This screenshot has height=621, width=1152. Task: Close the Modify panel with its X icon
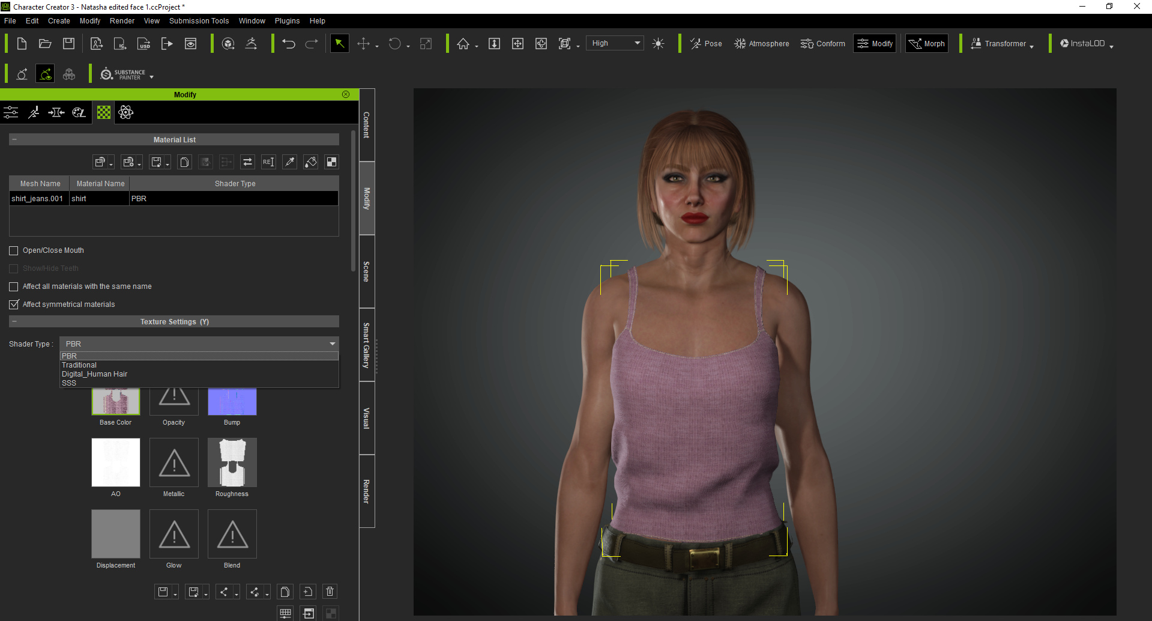coord(346,94)
